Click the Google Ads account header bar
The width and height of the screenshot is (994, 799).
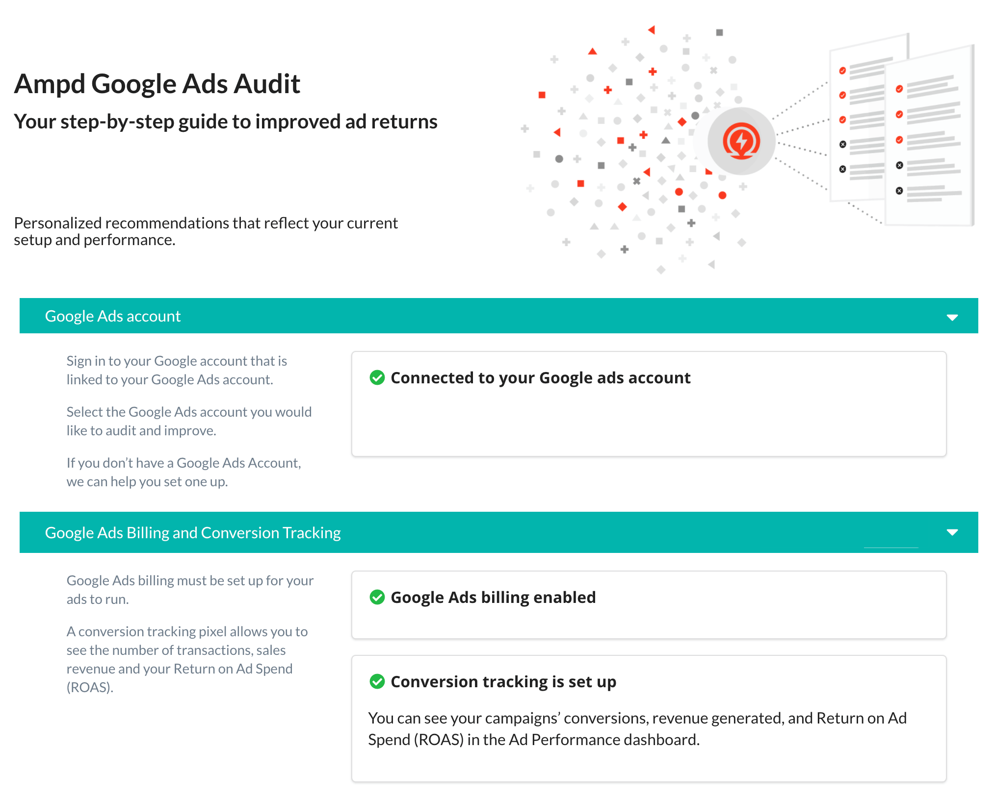pos(498,316)
